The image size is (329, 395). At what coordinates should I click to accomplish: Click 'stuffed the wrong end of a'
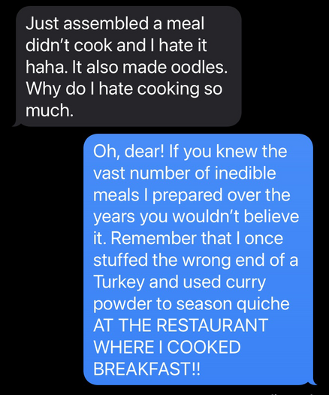(x=196, y=260)
